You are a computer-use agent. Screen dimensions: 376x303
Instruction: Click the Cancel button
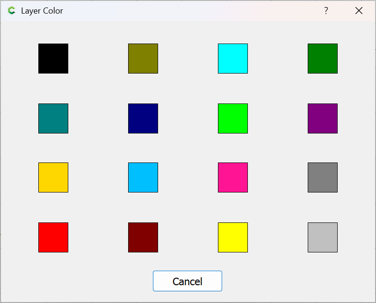pyautogui.click(x=188, y=281)
